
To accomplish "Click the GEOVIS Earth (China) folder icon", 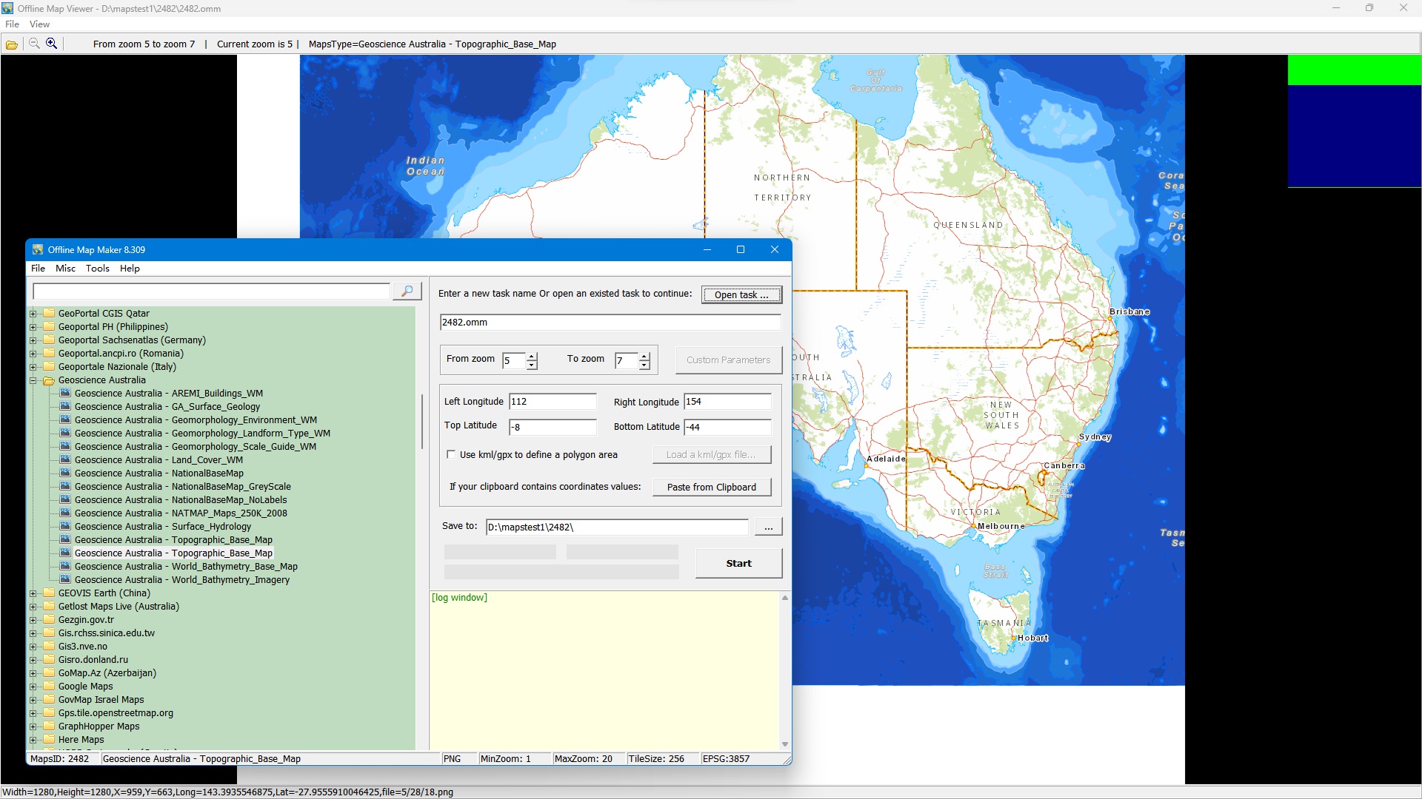I will coord(49,593).
